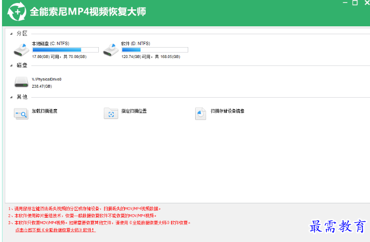This screenshot has width=370, height=242.
Task: Click the 238.47(GB) size text
Action: click(42, 86)
